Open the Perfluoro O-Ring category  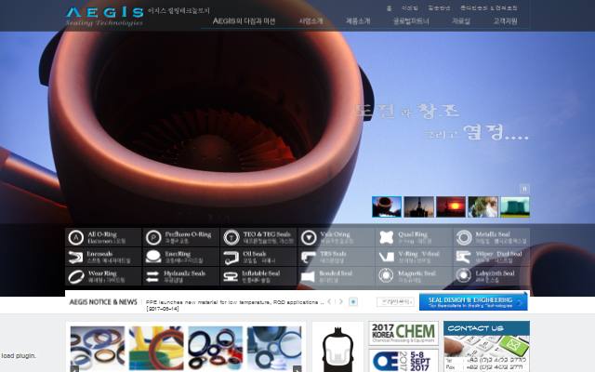pos(181,237)
